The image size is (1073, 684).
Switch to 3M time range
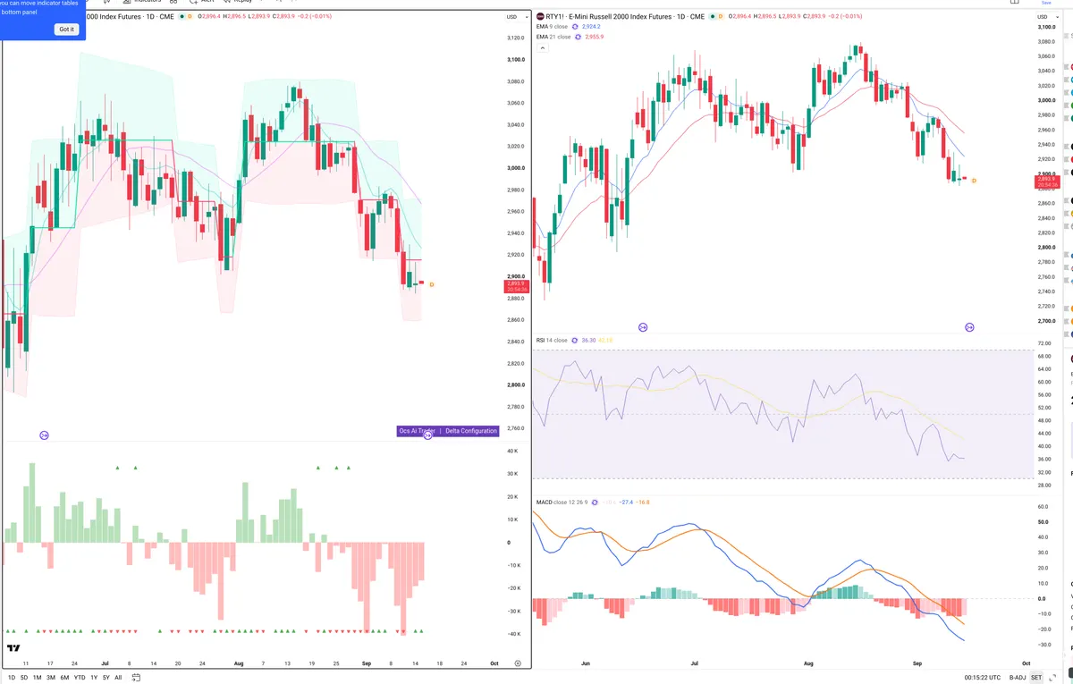51,678
